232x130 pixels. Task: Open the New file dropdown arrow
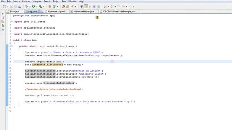(x=8, y=6)
